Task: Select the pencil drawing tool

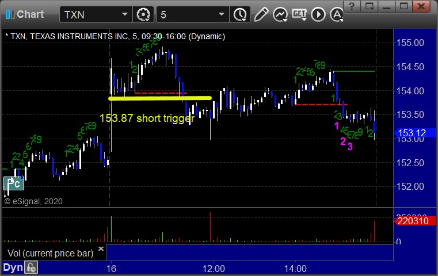Action: pos(261,14)
